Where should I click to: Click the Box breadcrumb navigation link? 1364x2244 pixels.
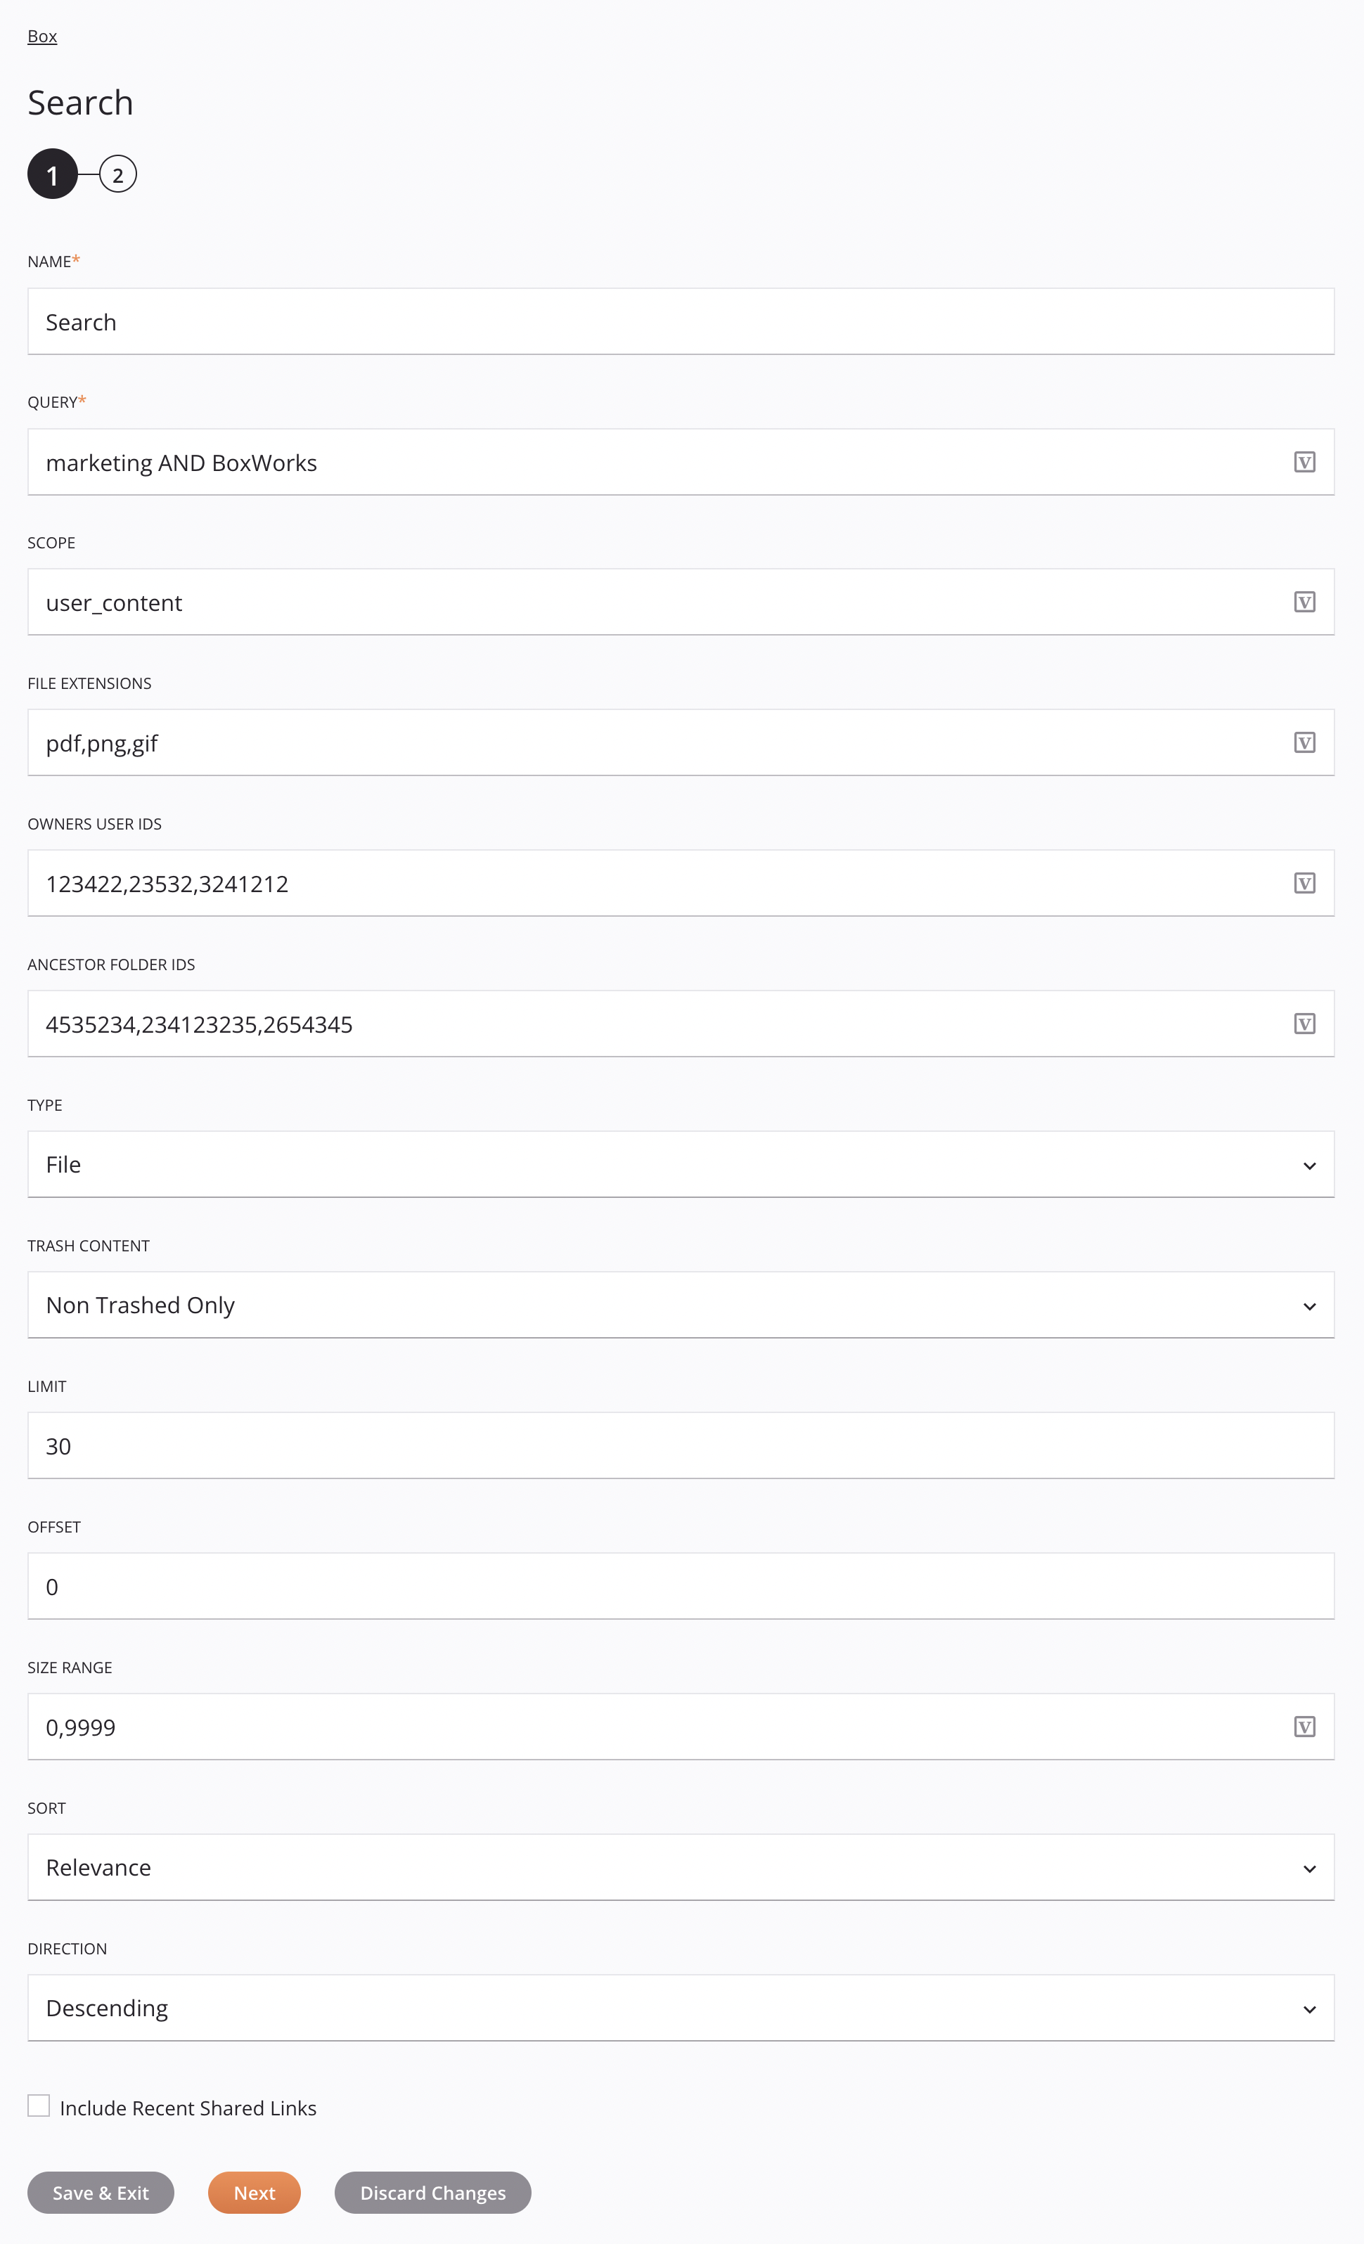click(41, 35)
